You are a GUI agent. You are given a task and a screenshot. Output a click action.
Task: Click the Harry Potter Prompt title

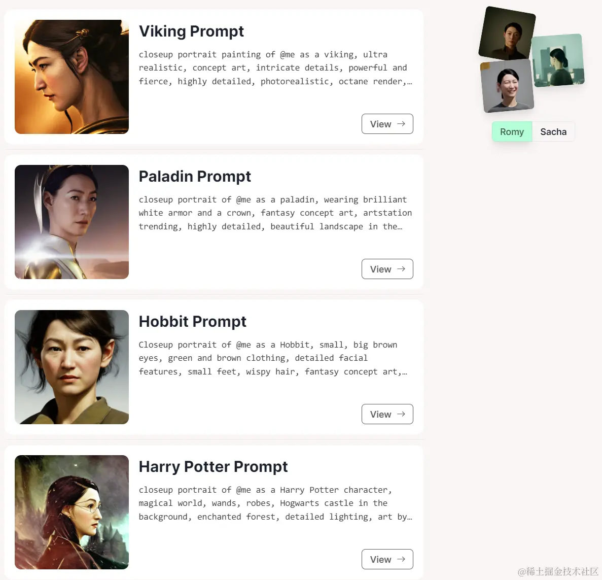coord(213,467)
